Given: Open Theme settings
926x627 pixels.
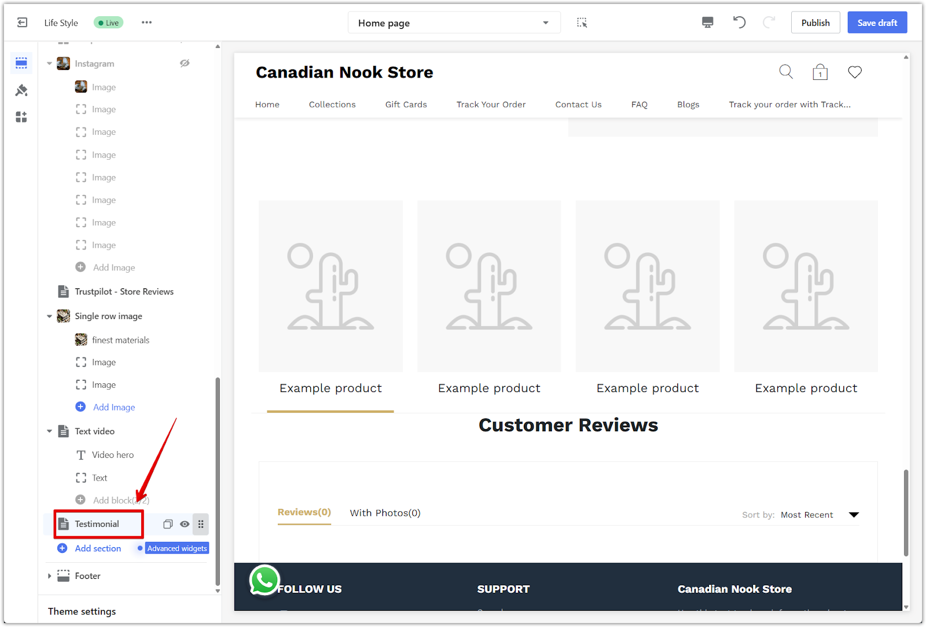Looking at the screenshot, I should (82, 611).
